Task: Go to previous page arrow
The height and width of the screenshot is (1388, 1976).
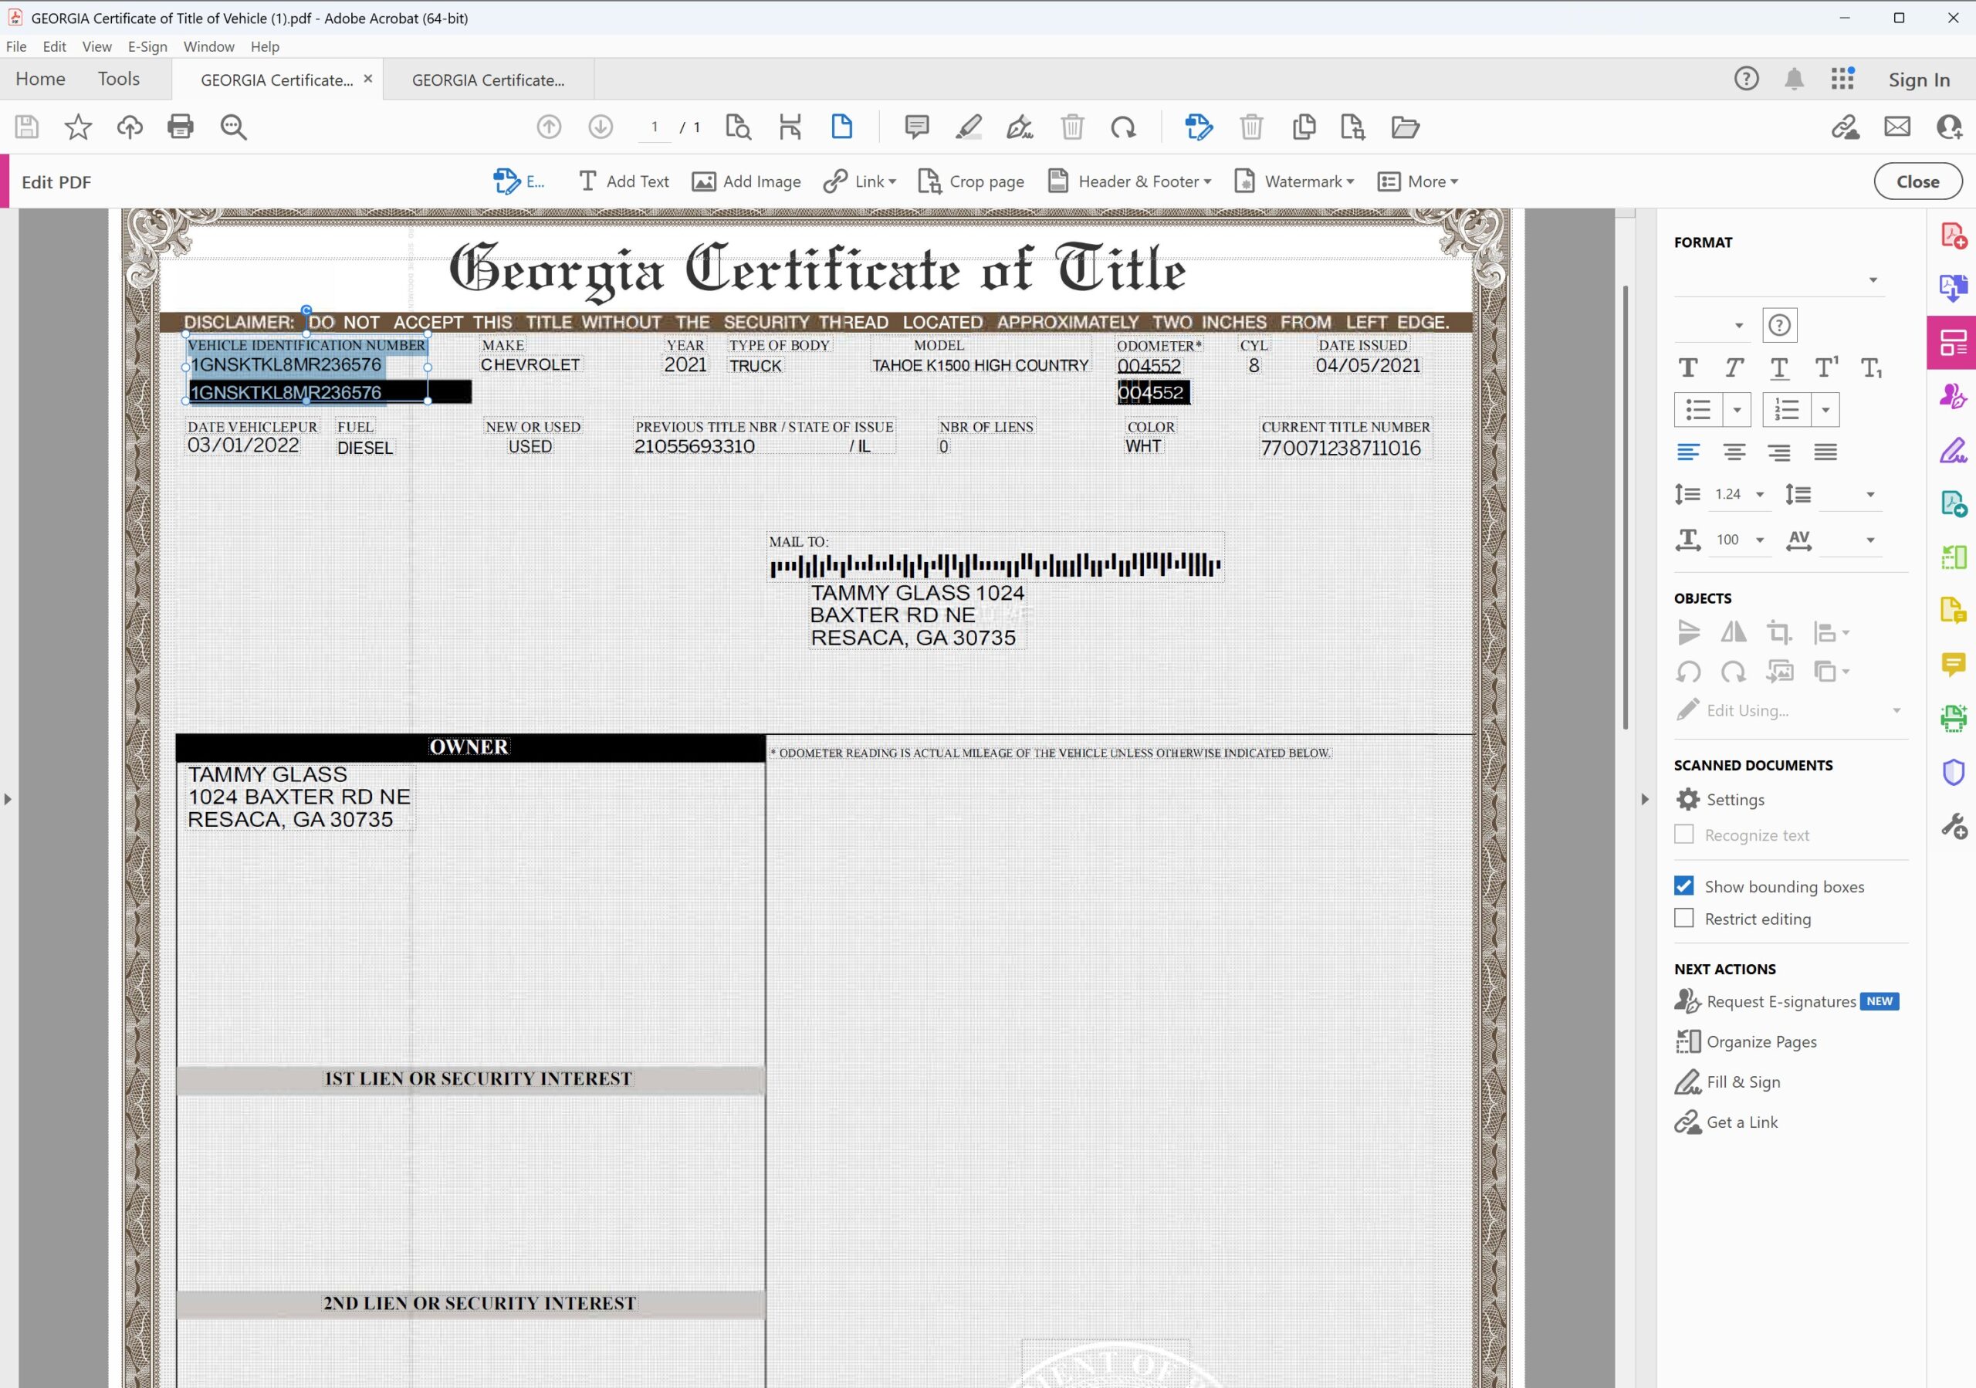Action: click(x=549, y=127)
